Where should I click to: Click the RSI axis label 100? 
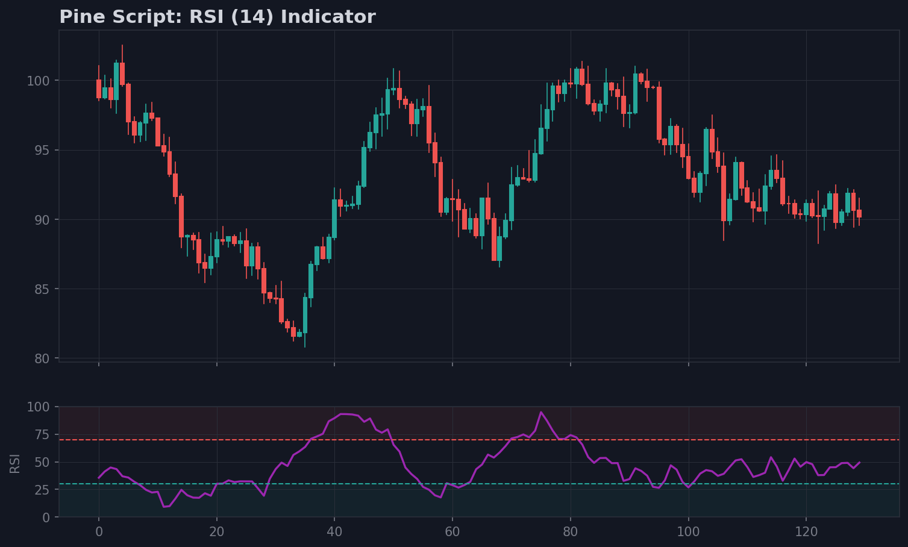click(x=38, y=407)
